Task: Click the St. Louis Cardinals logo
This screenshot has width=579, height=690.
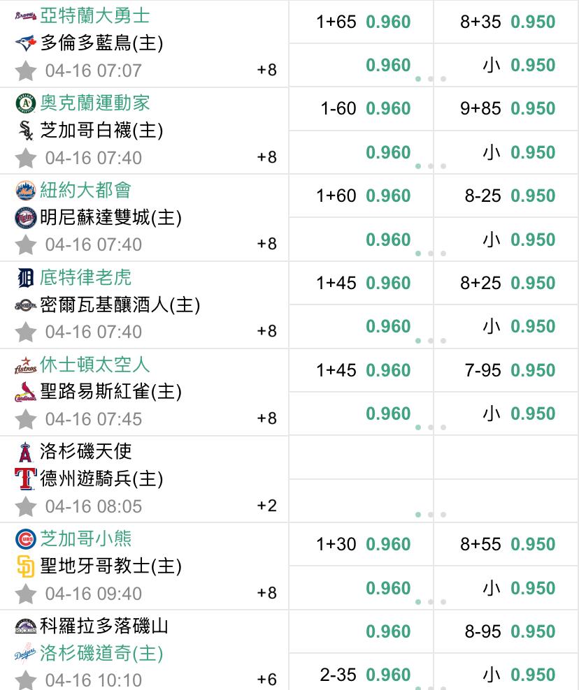Action: click(26, 392)
